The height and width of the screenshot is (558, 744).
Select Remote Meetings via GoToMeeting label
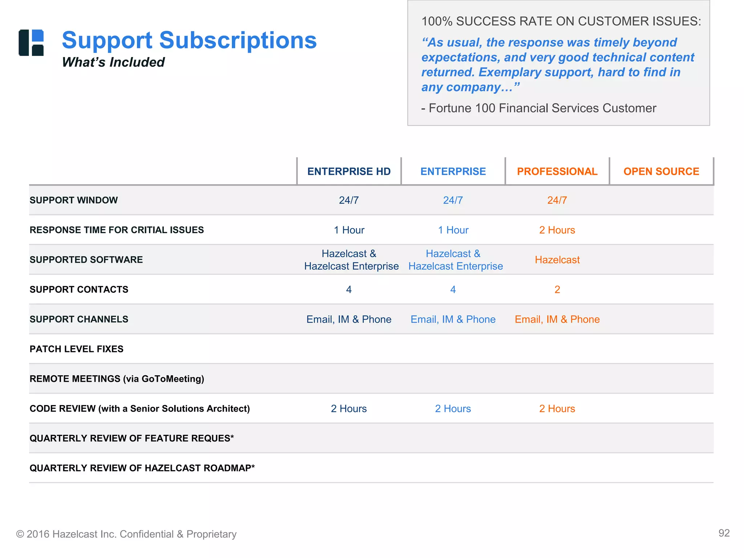117,379
